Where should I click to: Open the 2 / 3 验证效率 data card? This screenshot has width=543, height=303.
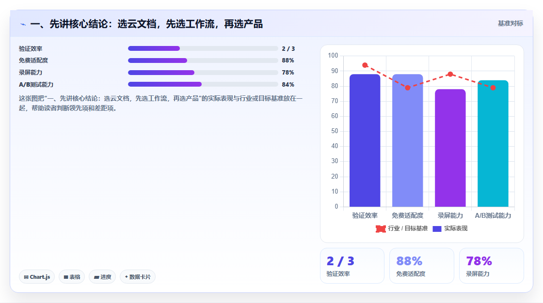352,266
